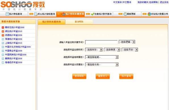169x110 pixels.
Task: Select the 任意统计数字查询 navigation tab
Action: (99, 14)
